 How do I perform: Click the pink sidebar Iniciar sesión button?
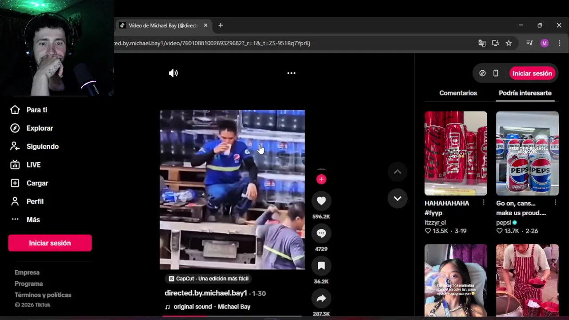[x=50, y=243]
